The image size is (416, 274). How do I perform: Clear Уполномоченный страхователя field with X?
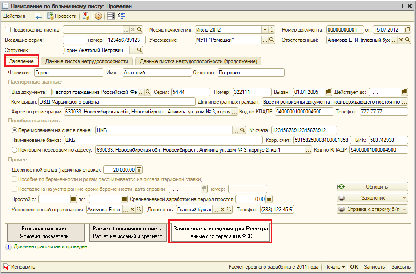(132, 210)
